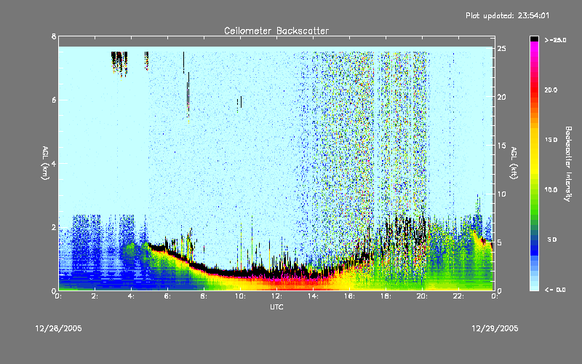Click the '12:' hour tick on the UTC axis
The width and height of the screenshot is (582, 364).
tap(276, 296)
